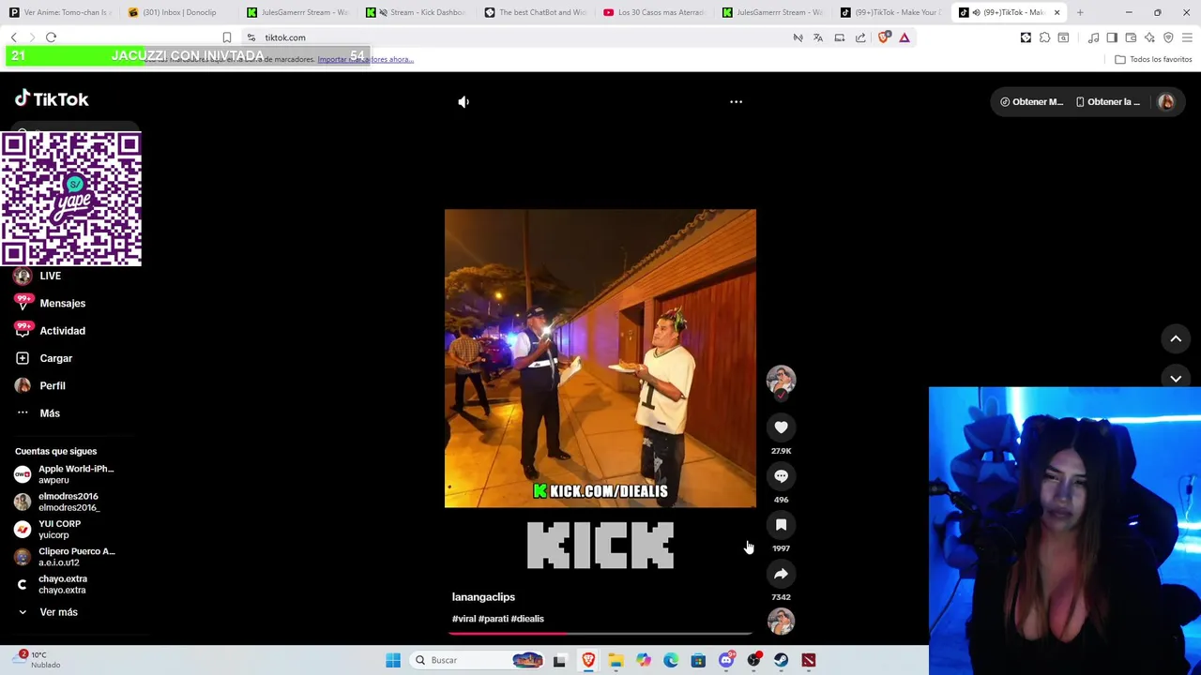Screen dimensions: 1201x675
Task: Click the share page icon in address bar
Action: 860,37
